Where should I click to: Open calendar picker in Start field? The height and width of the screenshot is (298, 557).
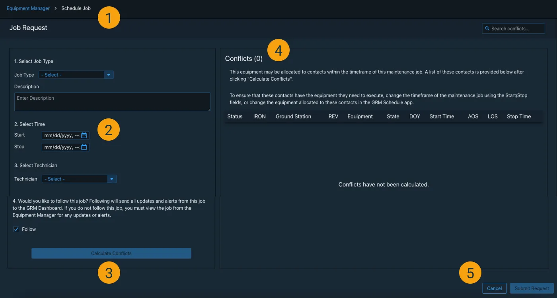(x=84, y=135)
